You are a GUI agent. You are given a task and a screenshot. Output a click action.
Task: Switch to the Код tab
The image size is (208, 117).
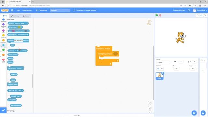(5, 16)
